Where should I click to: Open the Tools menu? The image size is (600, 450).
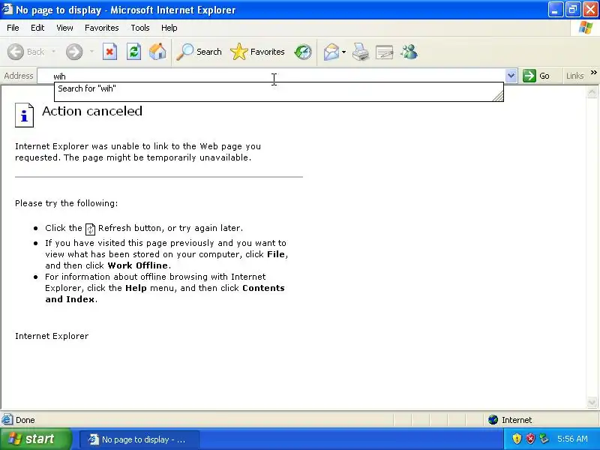(140, 28)
